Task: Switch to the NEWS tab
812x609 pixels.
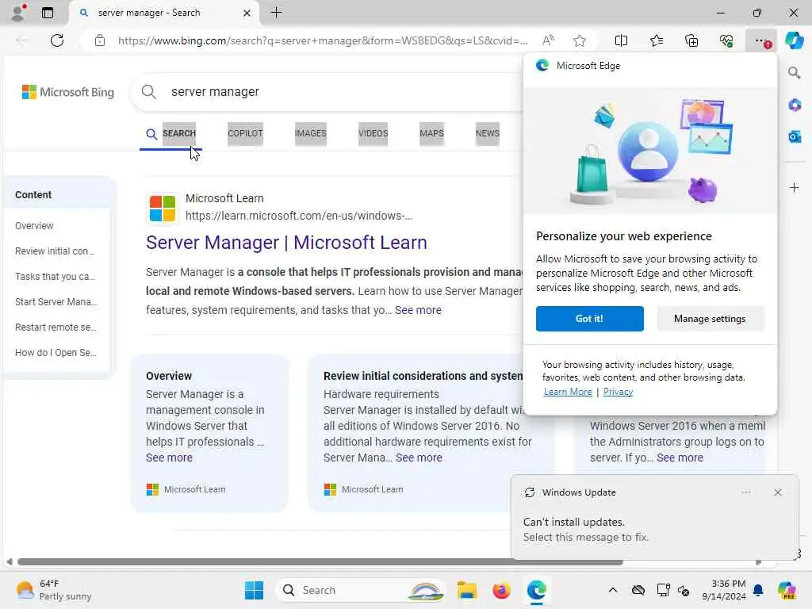Action: click(488, 133)
